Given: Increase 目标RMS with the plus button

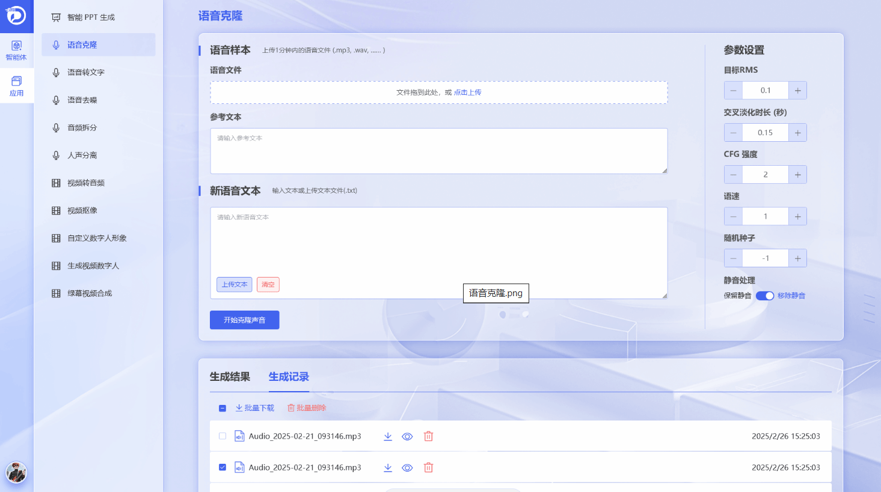Looking at the screenshot, I should pyautogui.click(x=798, y=91).
